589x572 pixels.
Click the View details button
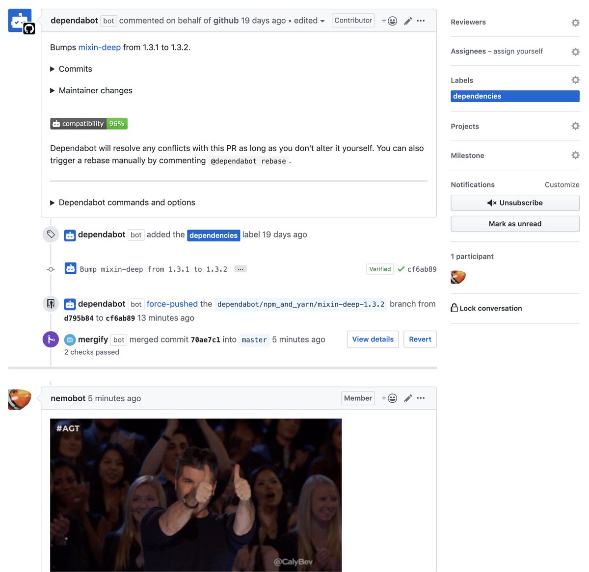point(373,339)
